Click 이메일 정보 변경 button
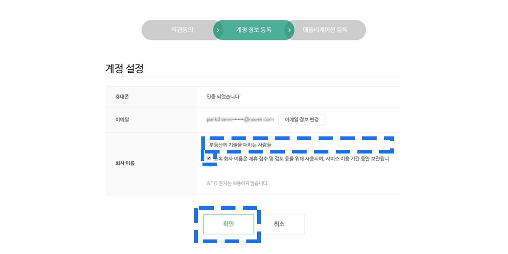 [302, 119]
